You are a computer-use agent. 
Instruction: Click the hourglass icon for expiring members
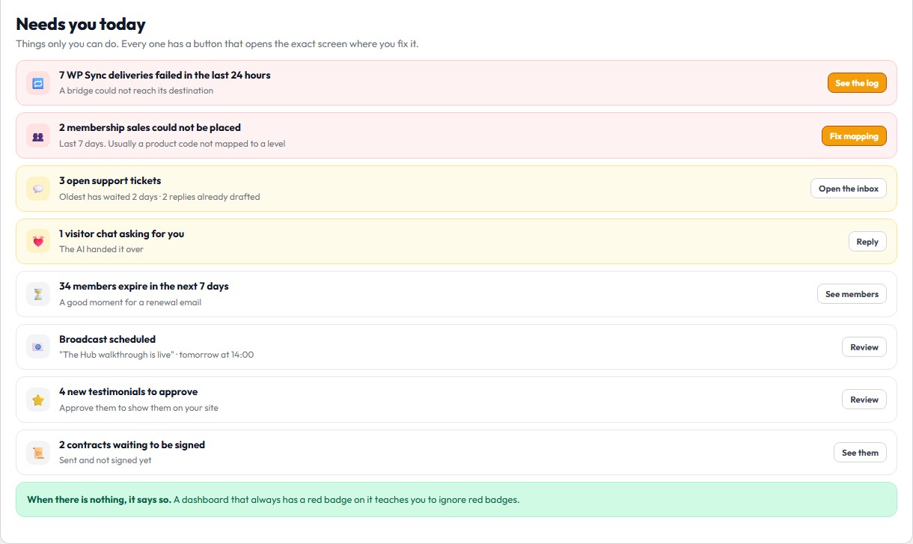[x=38, y=294]
